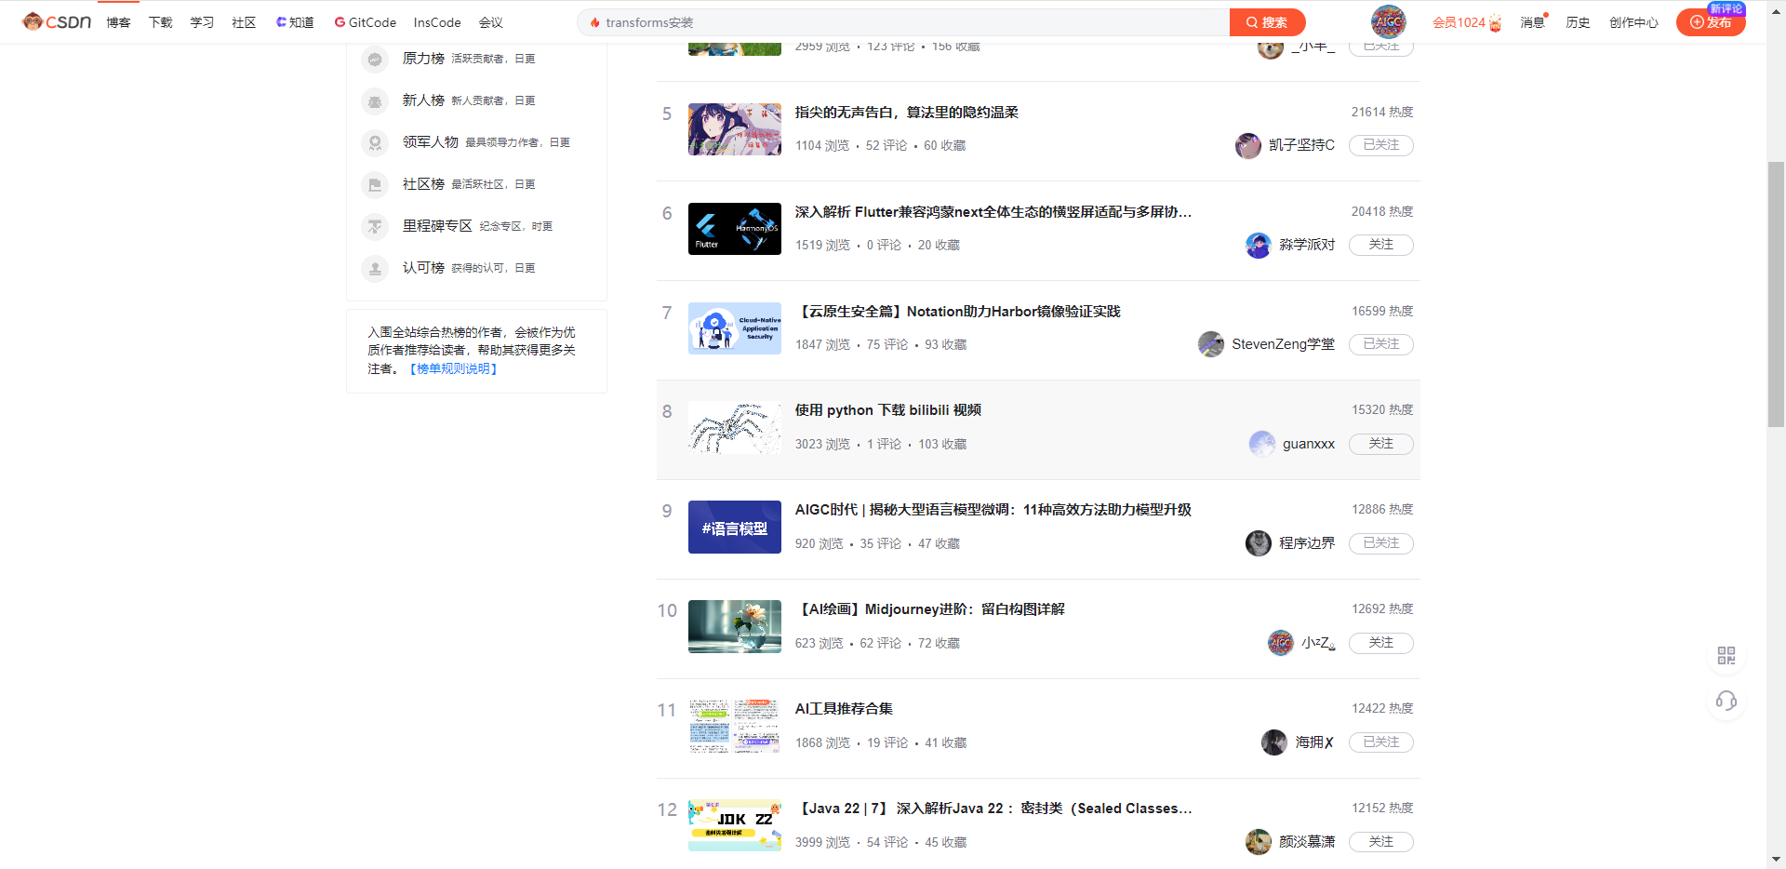The width and height of the screenshot is (1786, 869).
Task: Open 程序边界 author avatar
Action: click(1259, 544)
